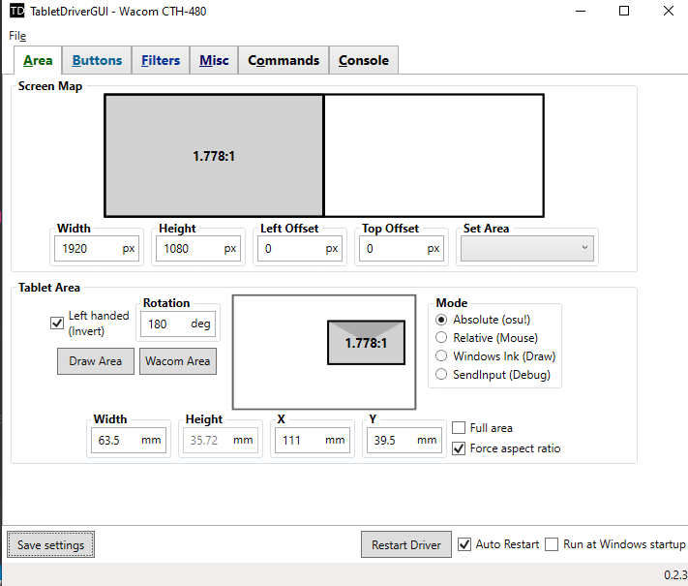Click the Tablet Area X field showing 111

pyautogui.click(x=313, y=440)
